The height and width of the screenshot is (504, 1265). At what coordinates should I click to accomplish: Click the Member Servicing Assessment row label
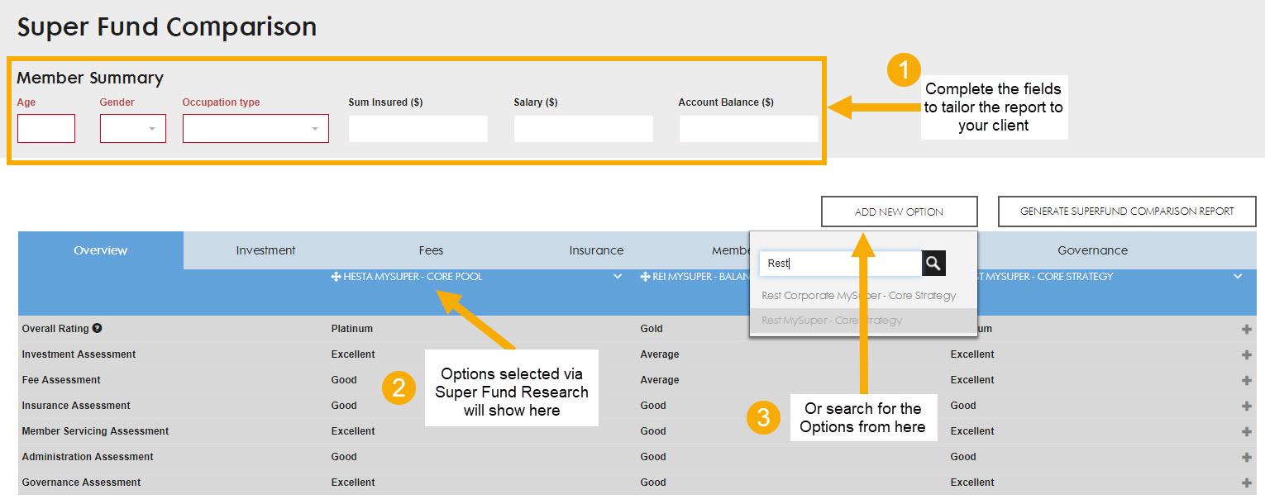95,431
